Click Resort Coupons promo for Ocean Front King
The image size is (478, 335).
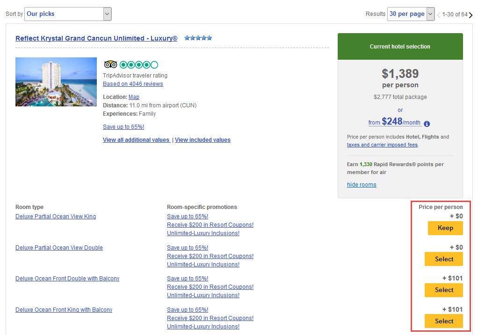tap(210, 318)
